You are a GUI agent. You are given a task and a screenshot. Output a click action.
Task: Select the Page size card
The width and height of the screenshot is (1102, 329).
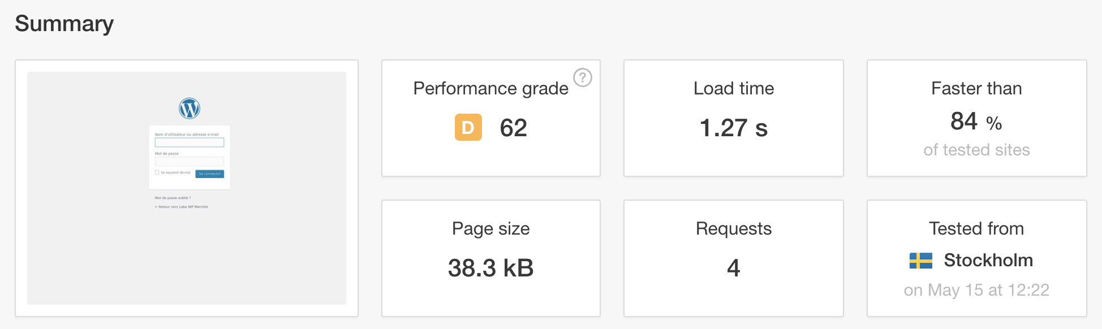coord(490,257)
